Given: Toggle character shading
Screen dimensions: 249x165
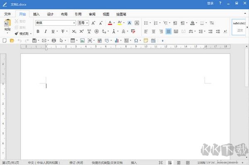Looking at the screenshot, I should click(x=129, y=23).
